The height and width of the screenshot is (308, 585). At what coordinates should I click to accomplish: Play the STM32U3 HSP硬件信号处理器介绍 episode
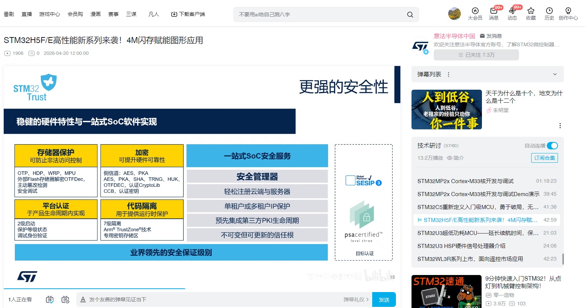[487, 246]
